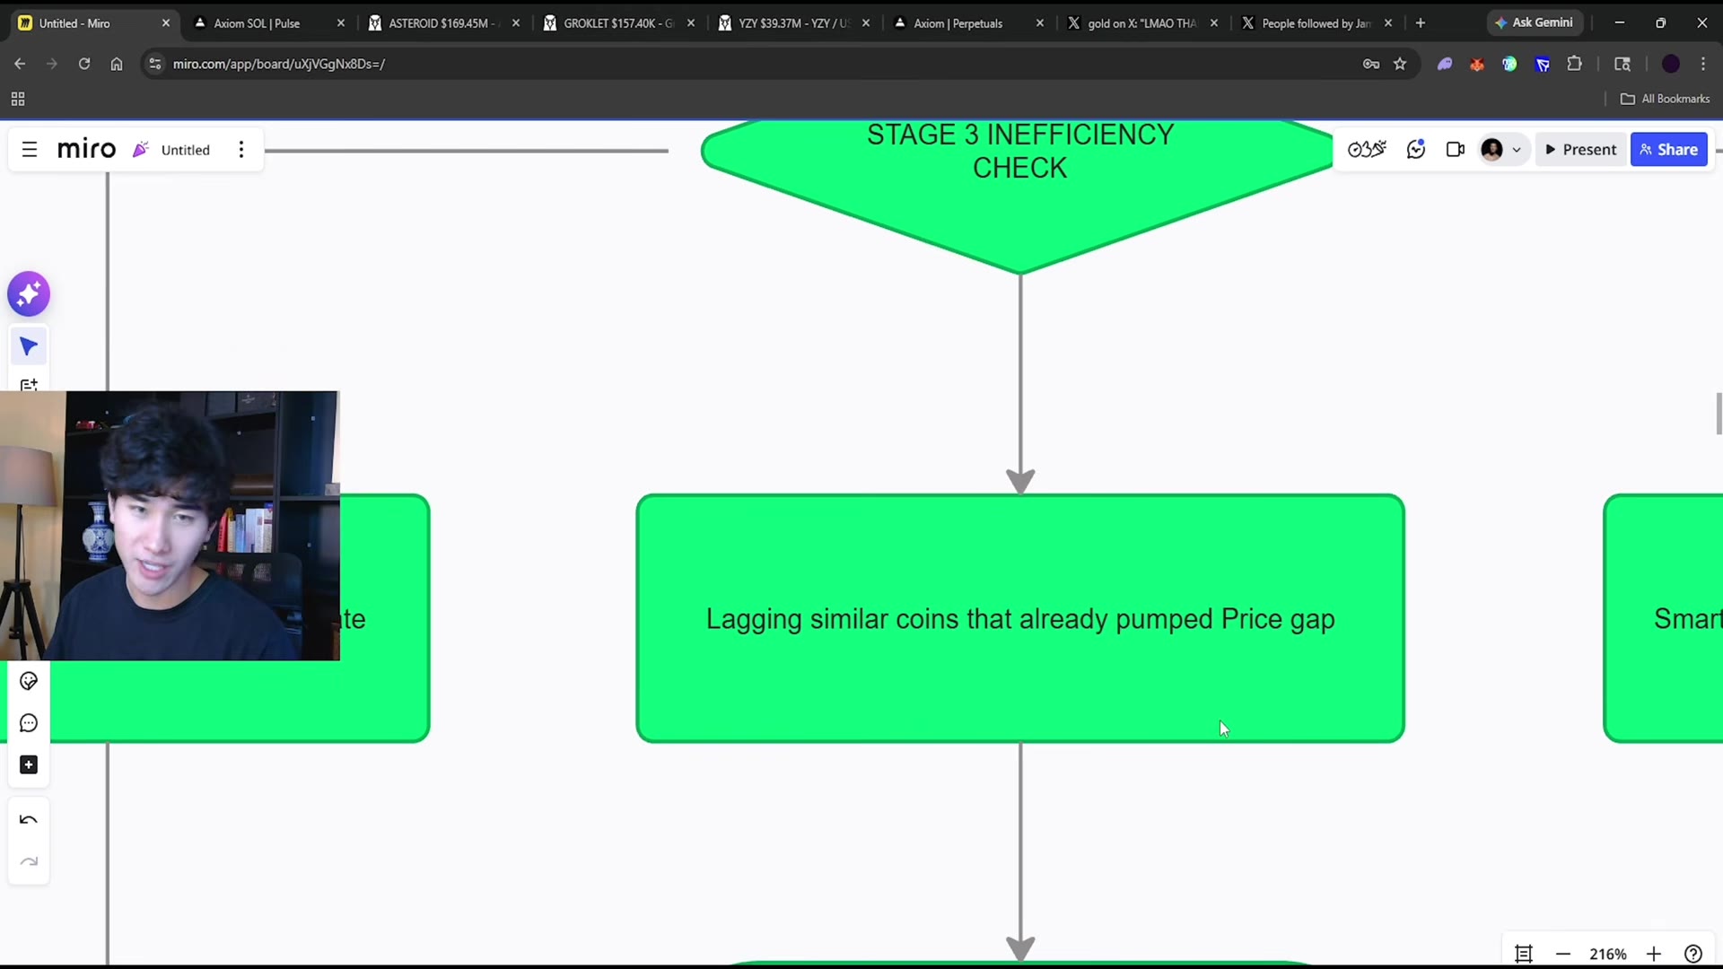Expand the user avatar dropdown arrow
Image resolution: width=1723 pixels, height=969 pixels.
click(1517, 150)
